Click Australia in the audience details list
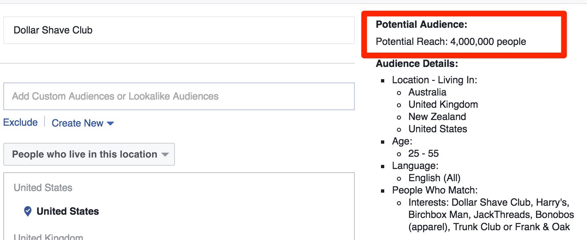Viewport: 587px width, 240px height. tap(427, 92)
